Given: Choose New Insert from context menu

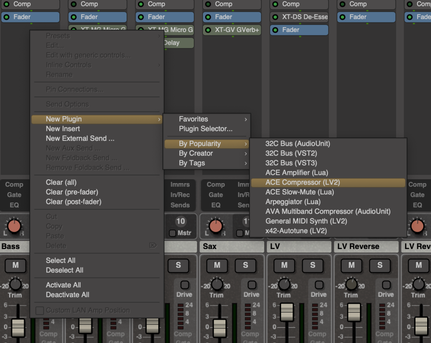Looking at the screenshot, I should [x=97, y=128].
